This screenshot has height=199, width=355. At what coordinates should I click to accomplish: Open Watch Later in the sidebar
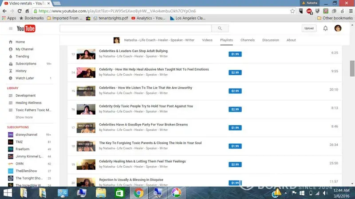point(24,78)
